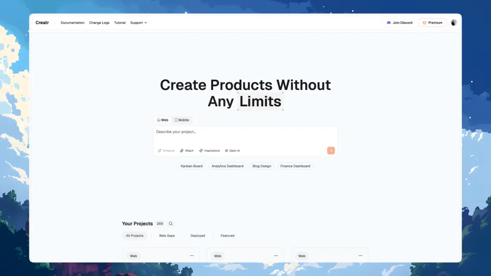This screenshot has height=276, width=491.
Task: Click the Enhance wand icon
Action: (x=160, y=150)
